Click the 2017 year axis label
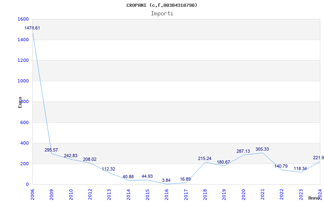Viewport: 324px width, 202px height. (186, 195)
